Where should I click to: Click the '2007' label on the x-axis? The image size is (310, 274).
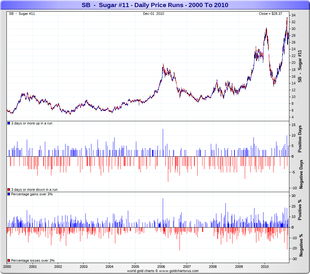(187, 267)
